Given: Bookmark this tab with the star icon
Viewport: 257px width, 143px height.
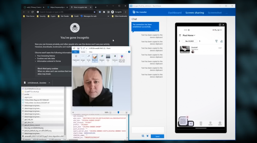Looking at the screenshot, I should (94, 12).
